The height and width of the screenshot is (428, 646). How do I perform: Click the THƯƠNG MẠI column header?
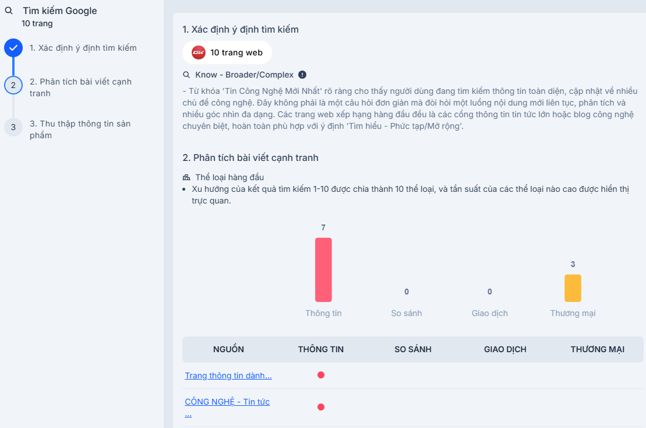pos(598,349)
